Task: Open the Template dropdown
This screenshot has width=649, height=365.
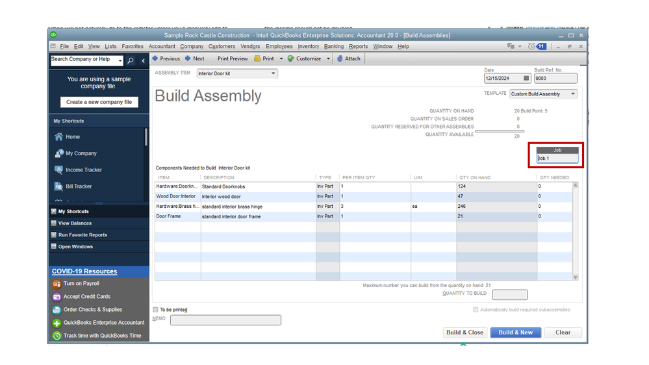Action: pyautogui.click(x=573, y=94)
